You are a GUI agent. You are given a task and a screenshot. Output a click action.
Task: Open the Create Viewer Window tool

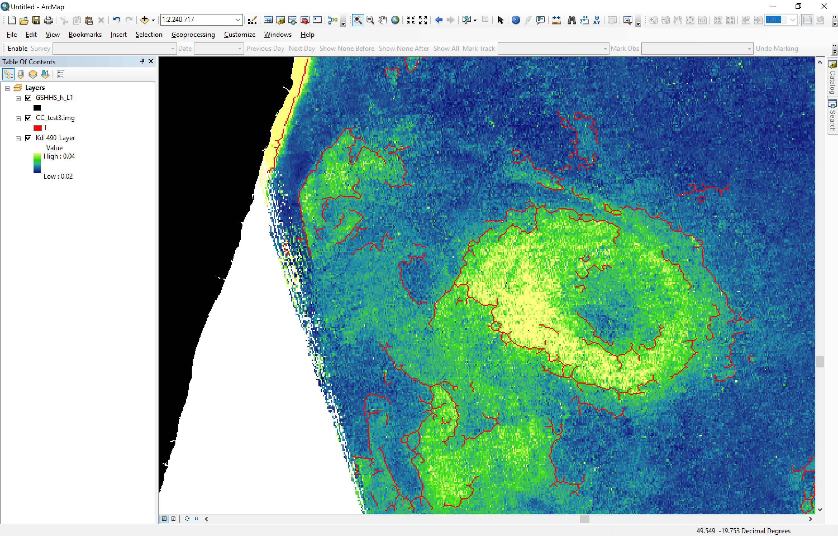628,20
